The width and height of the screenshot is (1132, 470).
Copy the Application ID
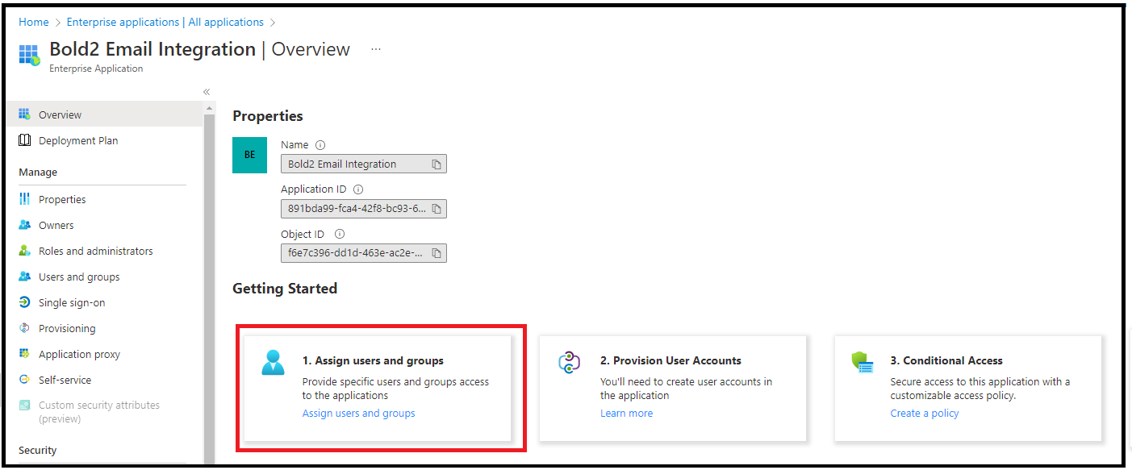(x=437, y=208)
